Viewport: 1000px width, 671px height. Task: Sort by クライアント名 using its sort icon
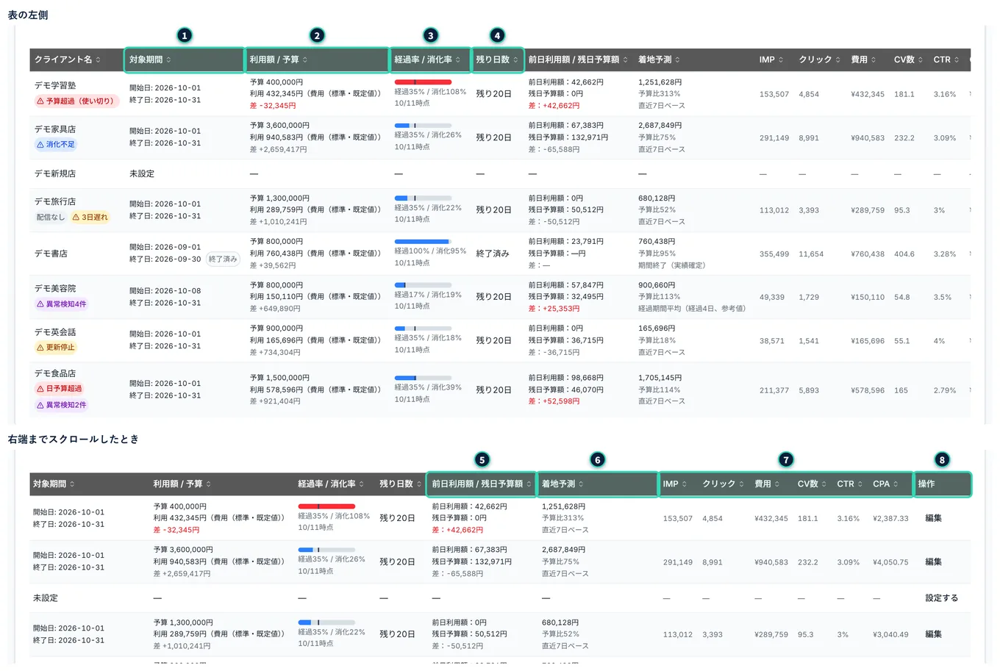click(x=98, y=60)
